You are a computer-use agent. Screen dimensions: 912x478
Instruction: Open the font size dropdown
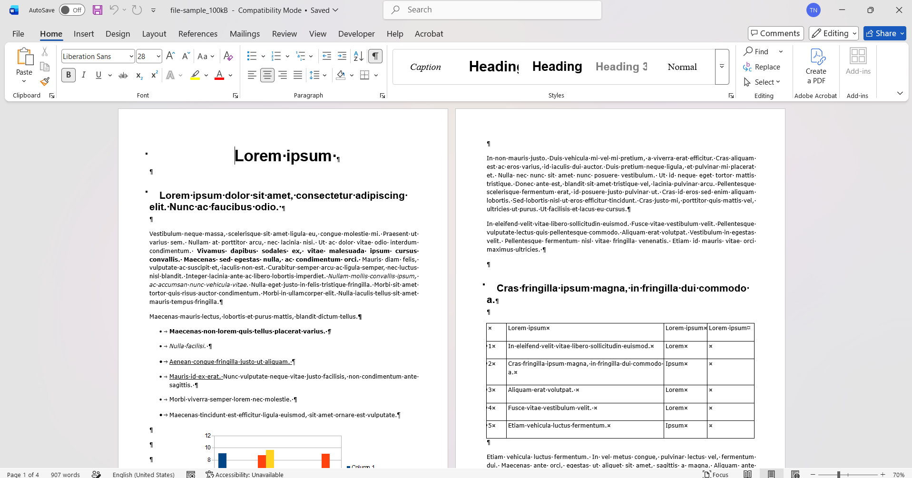pos(158,56)
